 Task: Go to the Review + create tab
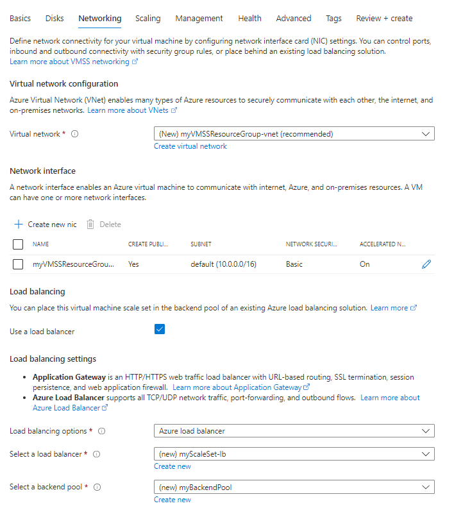pos(384,19)
